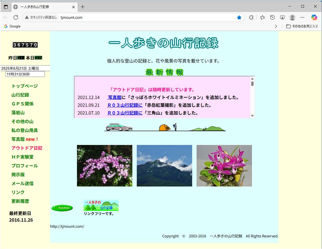Open the その他のお気に入り folder

pos(302,26)
